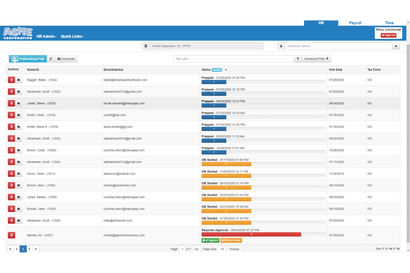Go to the previous page arrow

[x=16, y=249]
